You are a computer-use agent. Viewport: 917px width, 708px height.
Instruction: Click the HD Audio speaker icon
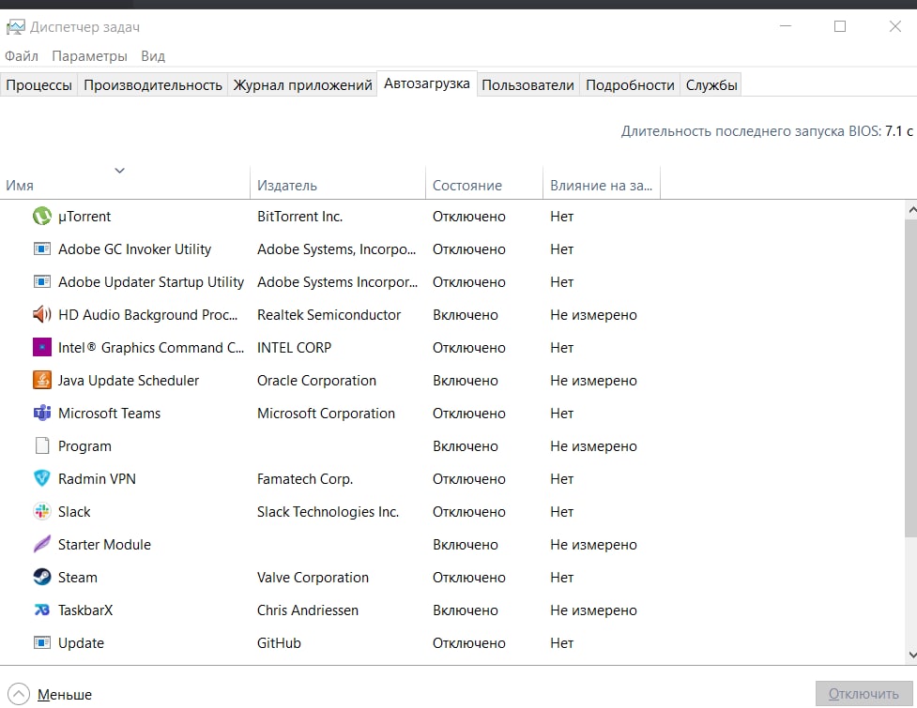42,314
